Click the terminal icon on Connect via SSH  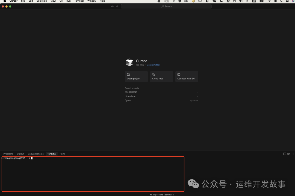pos(179,75)
